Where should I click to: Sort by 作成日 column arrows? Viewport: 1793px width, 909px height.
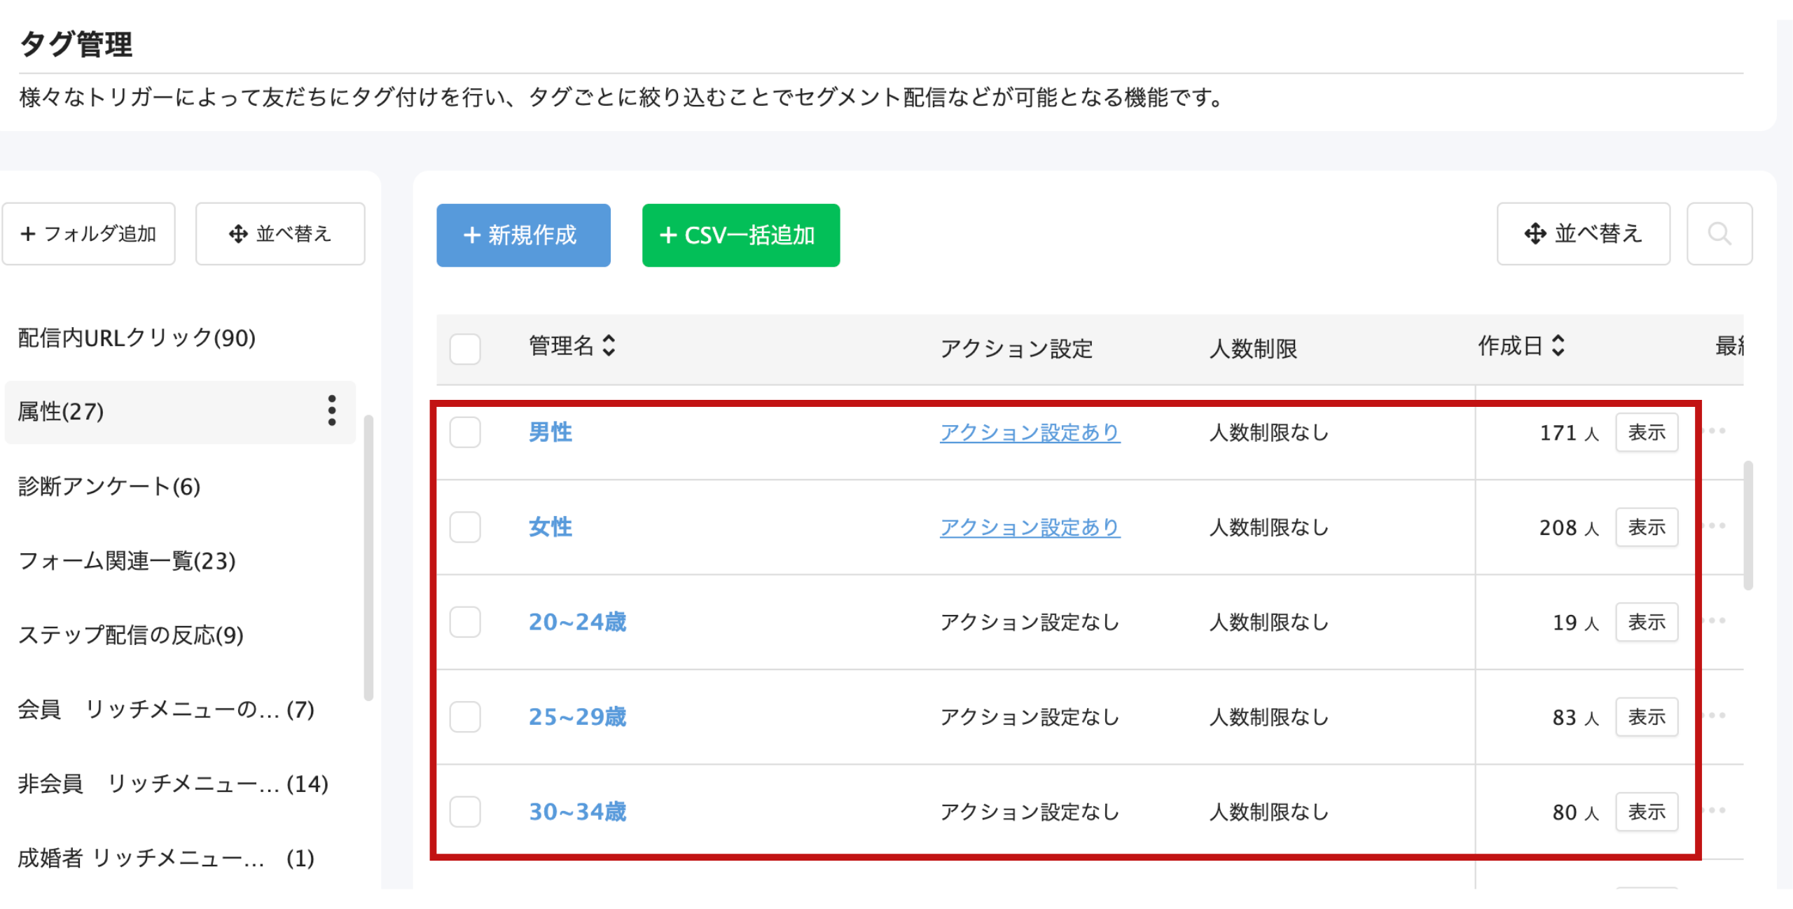click(x=1558, y=345)
